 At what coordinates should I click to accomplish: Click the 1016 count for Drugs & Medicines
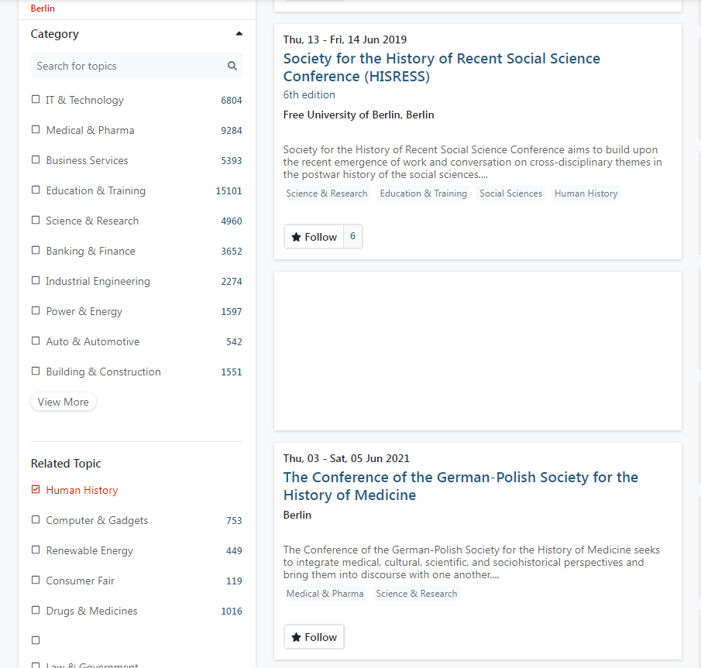pos(231,611)
